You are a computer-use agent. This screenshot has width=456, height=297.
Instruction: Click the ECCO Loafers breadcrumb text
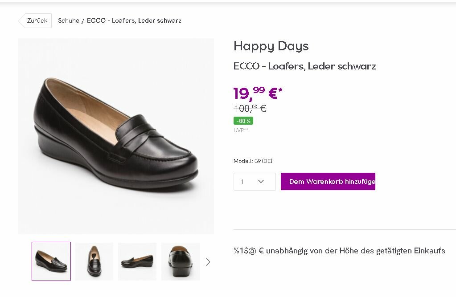[134, 21]
